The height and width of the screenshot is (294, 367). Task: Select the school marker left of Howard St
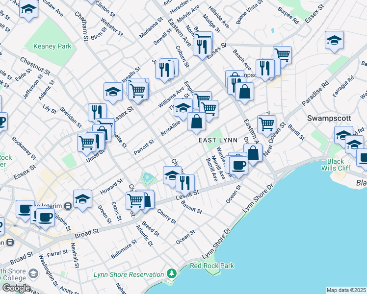[x=82, y=199]
